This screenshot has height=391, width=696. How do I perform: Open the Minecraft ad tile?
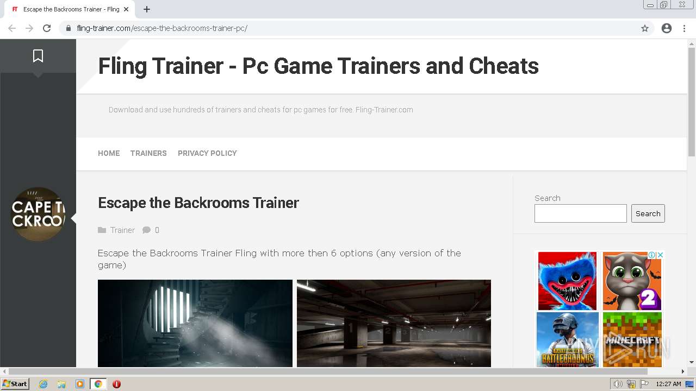coord(632,339)
